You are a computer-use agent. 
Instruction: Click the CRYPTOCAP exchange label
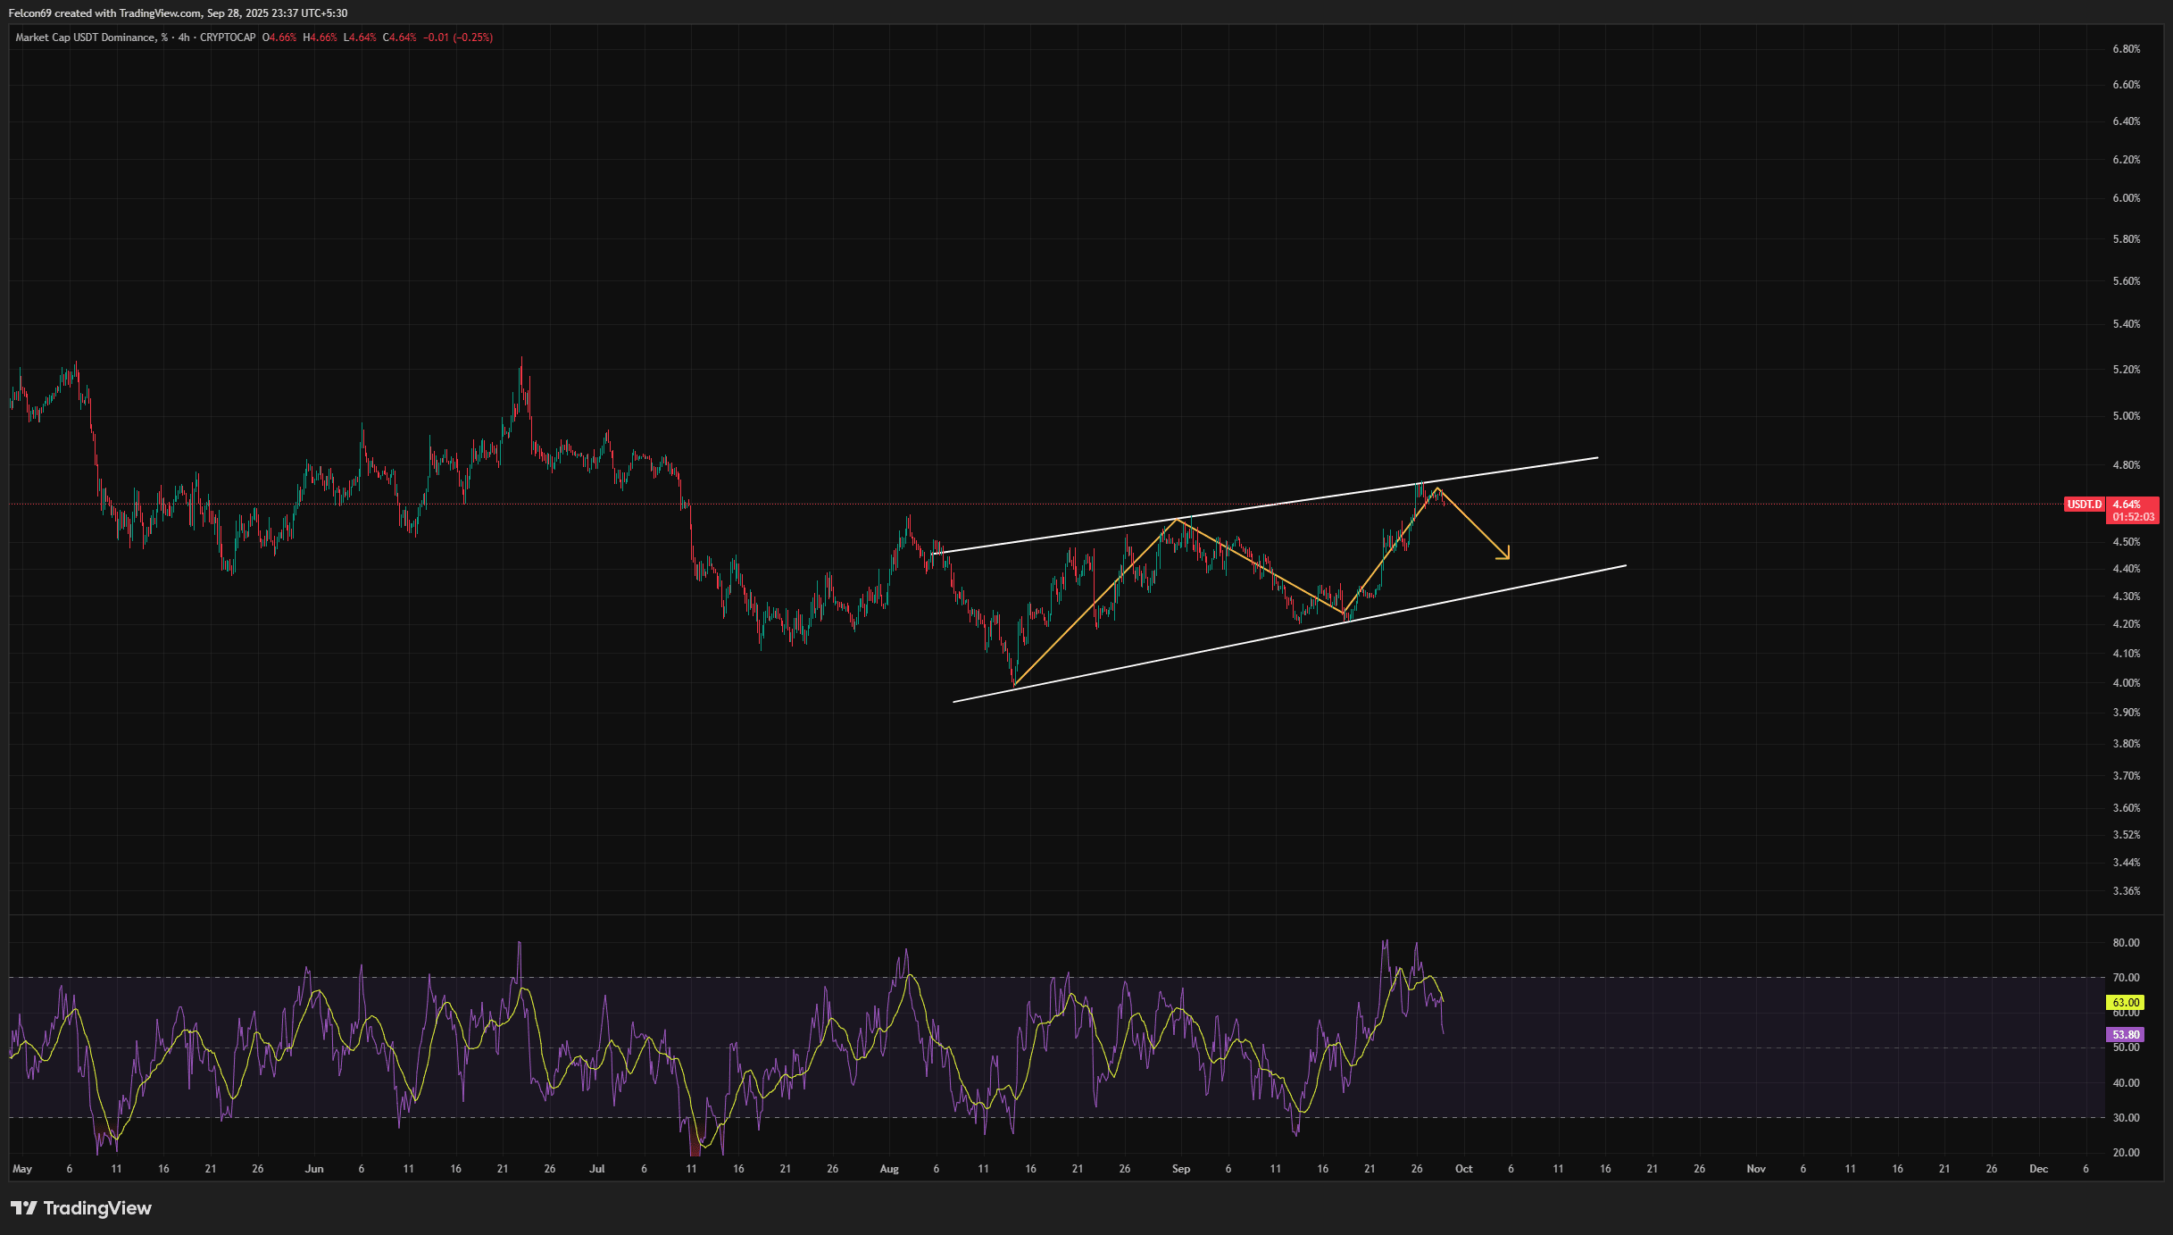pos(228,38)
